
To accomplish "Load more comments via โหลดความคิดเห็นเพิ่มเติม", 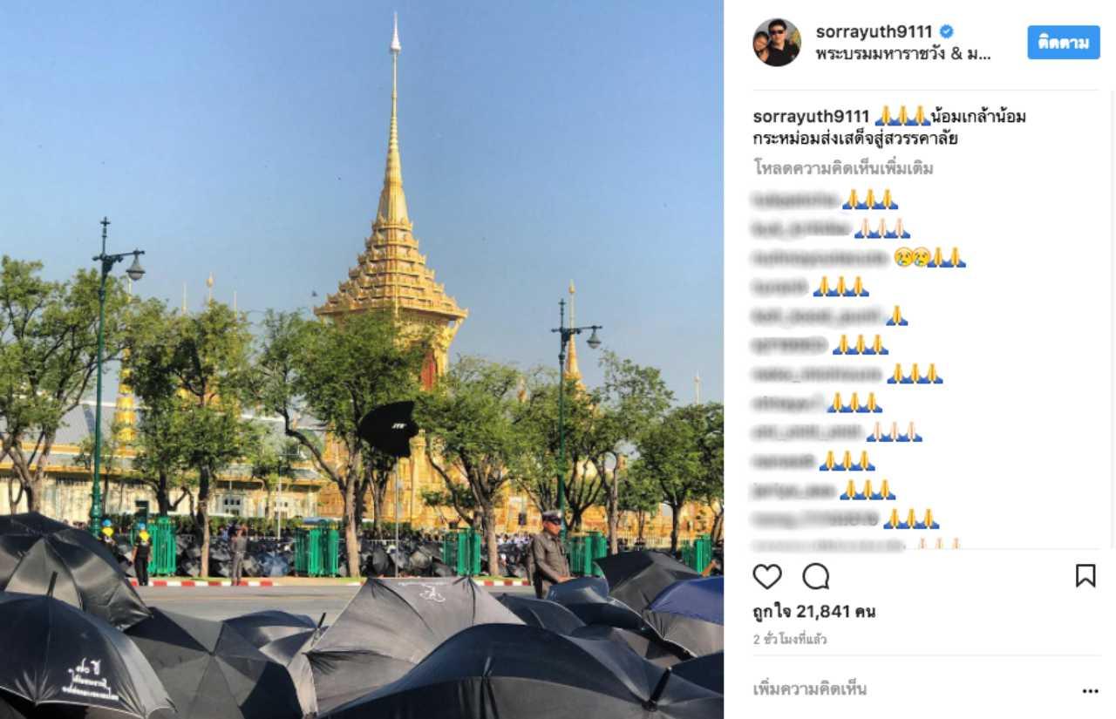I will coord(843,168).
